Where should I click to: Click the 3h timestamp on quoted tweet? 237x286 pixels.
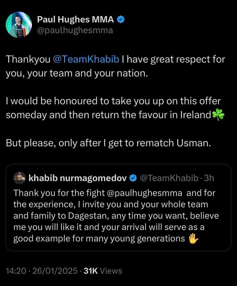[x=209, y=178]
